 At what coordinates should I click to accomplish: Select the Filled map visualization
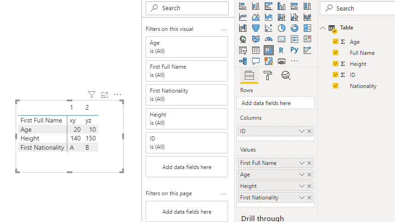click(256, 39)
